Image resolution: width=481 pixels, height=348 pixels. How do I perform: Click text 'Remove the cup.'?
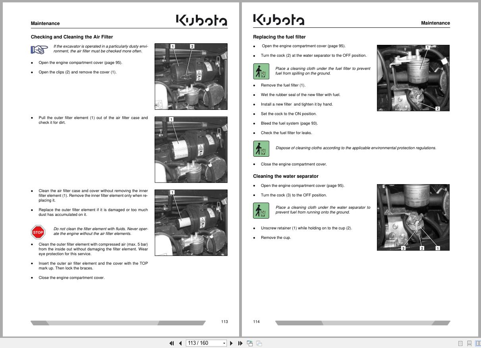[276, 238]
